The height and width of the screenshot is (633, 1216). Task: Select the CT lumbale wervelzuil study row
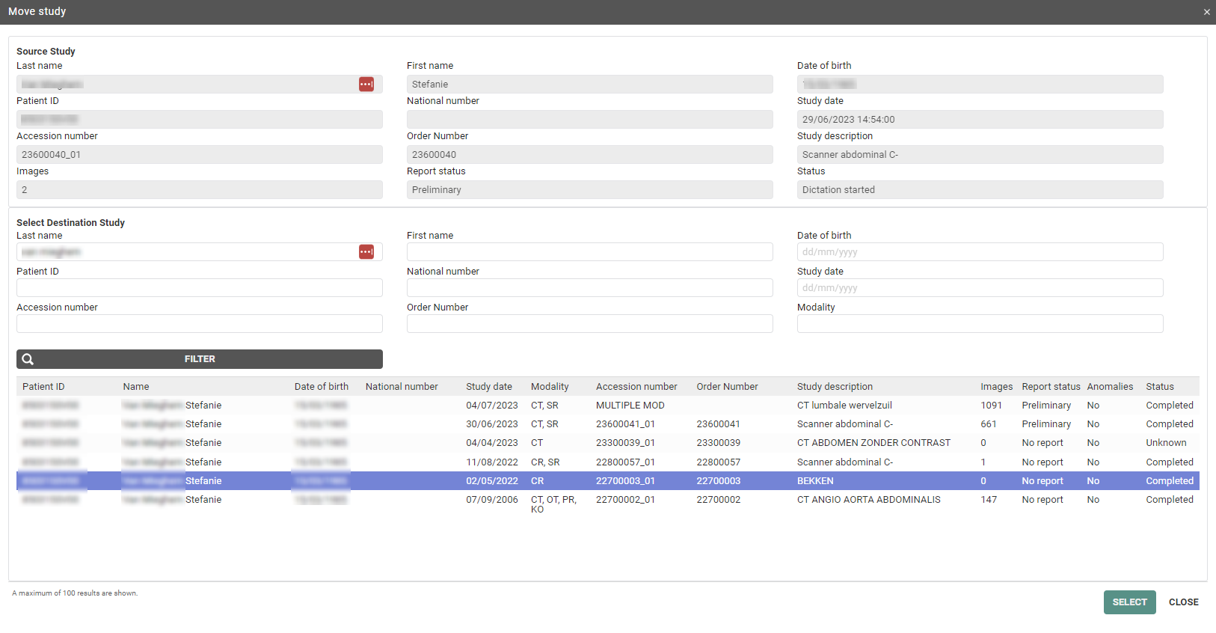tap(844, 406)
